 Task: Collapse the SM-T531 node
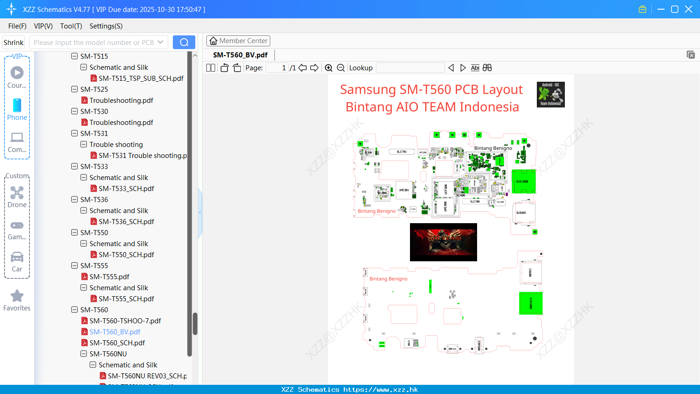click(x=74, y=133)
